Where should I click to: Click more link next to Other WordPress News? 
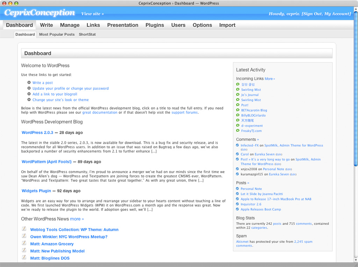pyautogui.click(x=77, y=219)
